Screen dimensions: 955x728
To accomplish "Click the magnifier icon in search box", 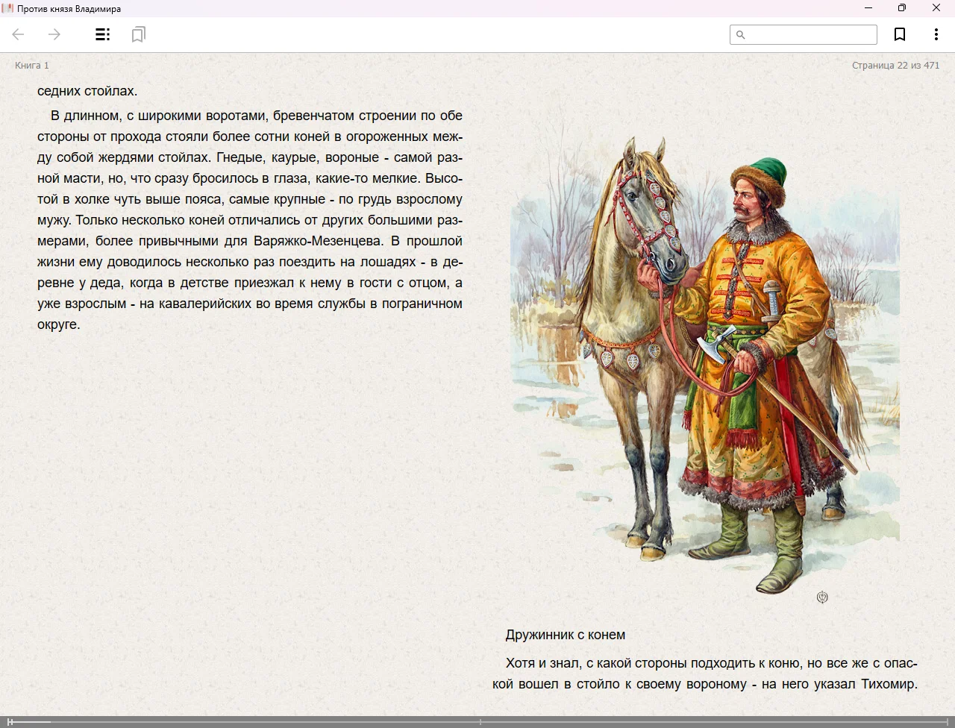I will point(741,35).
